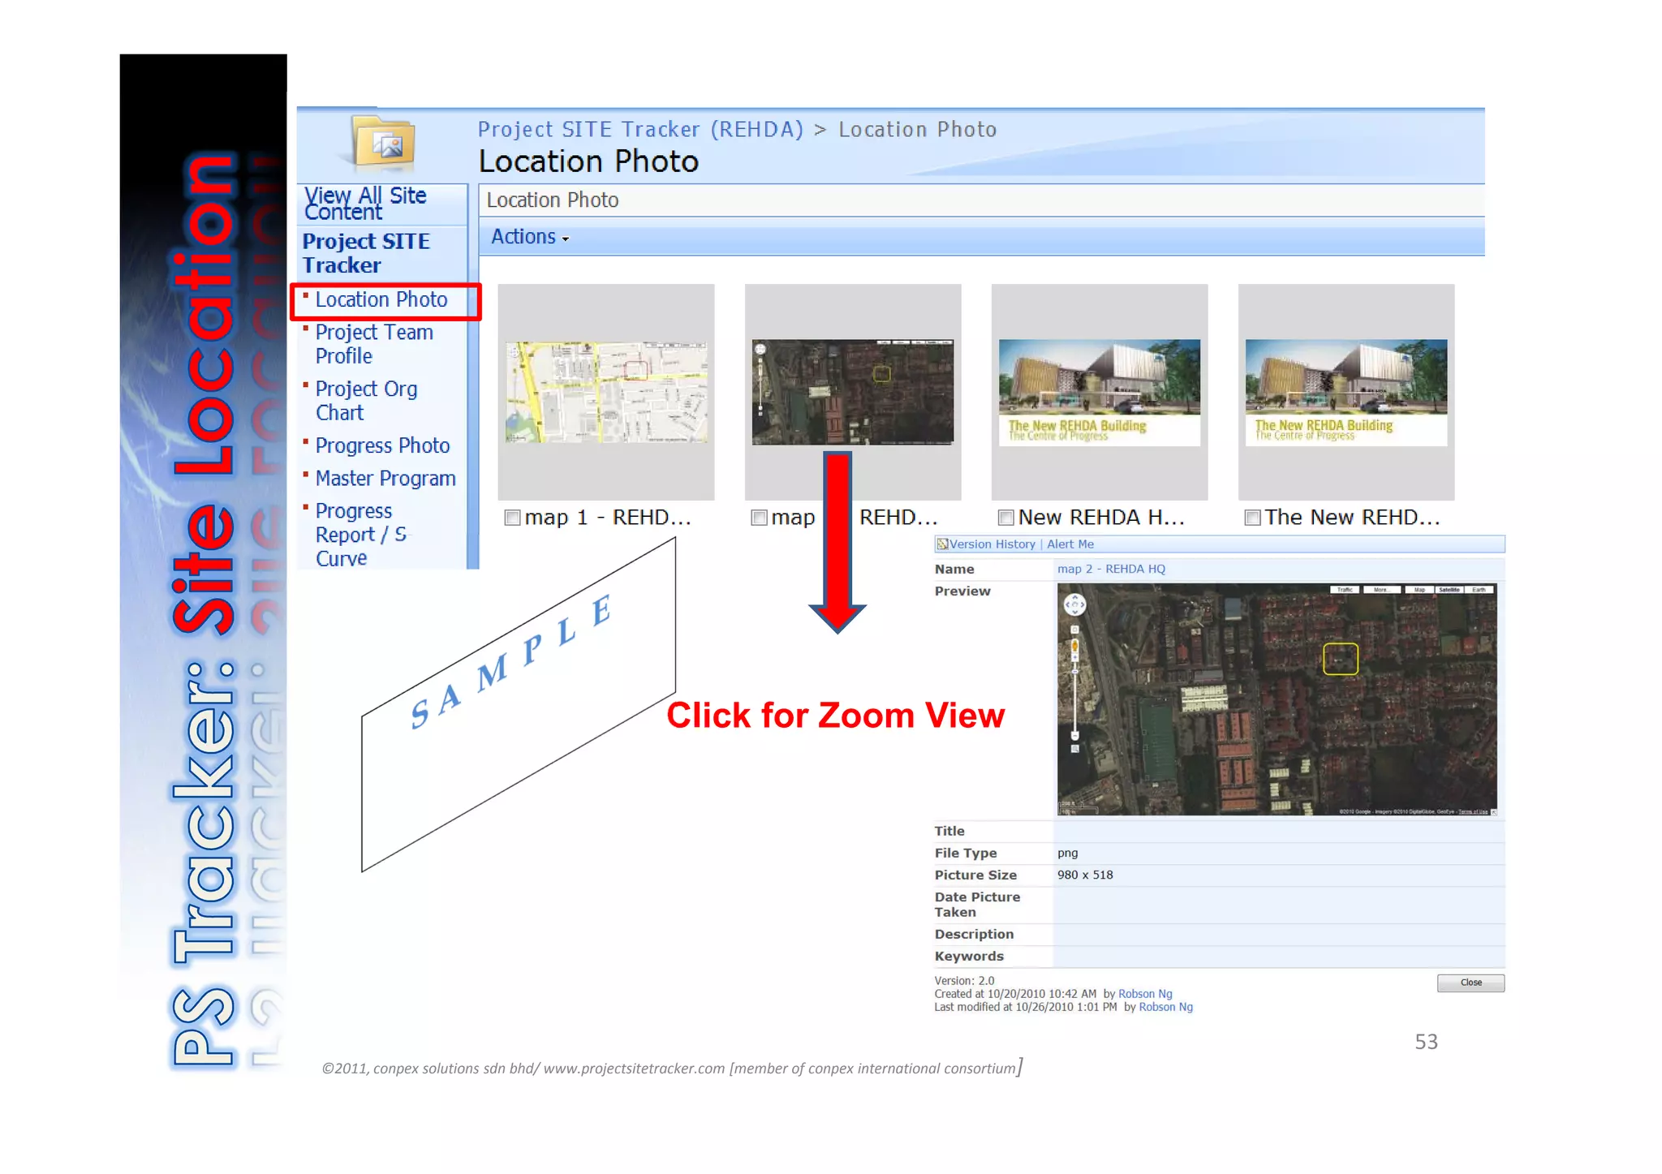Open the New REHDA H... building thumbnail
1662x1174 pixels.
tap(1100, 393)
